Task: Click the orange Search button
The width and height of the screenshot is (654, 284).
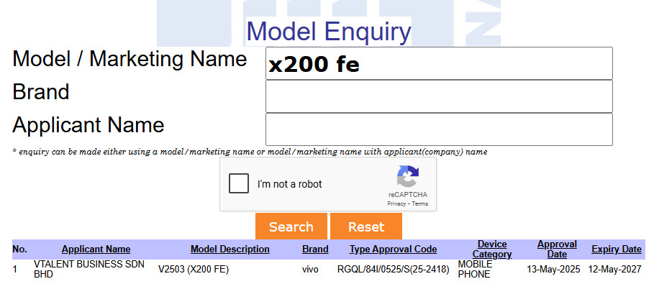Action: click(x=291, y=226)
